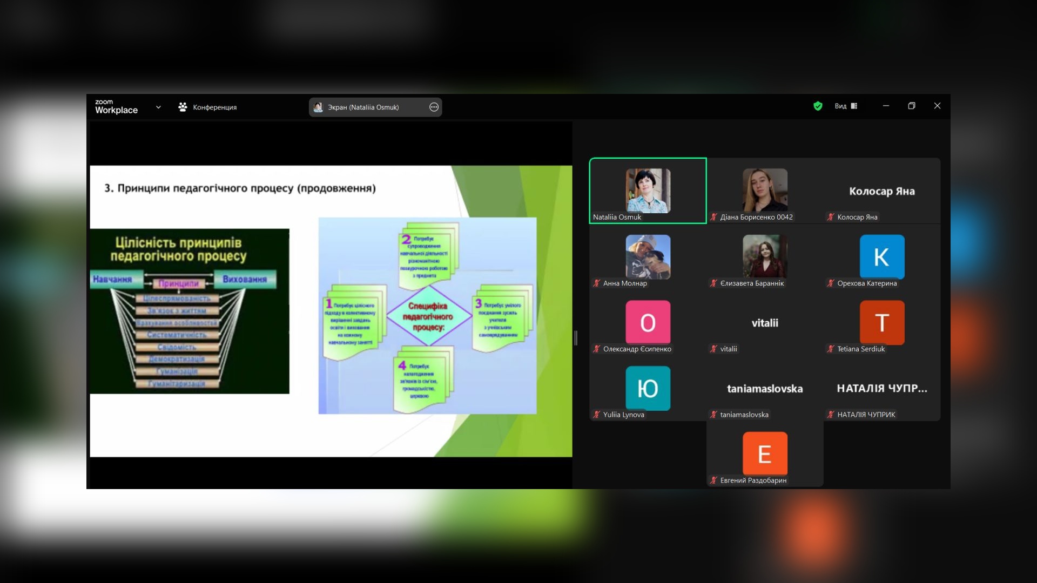This screenshot has width=1037, height=583.
Task: Click Анна Молнар's profile photo
Action: coord(648,256)
